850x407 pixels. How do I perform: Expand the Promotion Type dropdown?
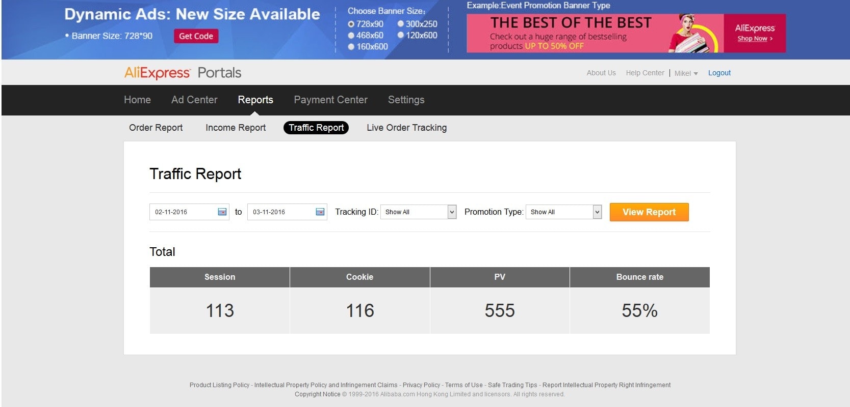click(563, 212)
